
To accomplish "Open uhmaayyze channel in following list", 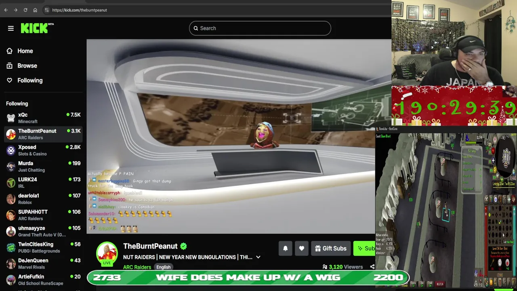I will click(x=43, y=231).
